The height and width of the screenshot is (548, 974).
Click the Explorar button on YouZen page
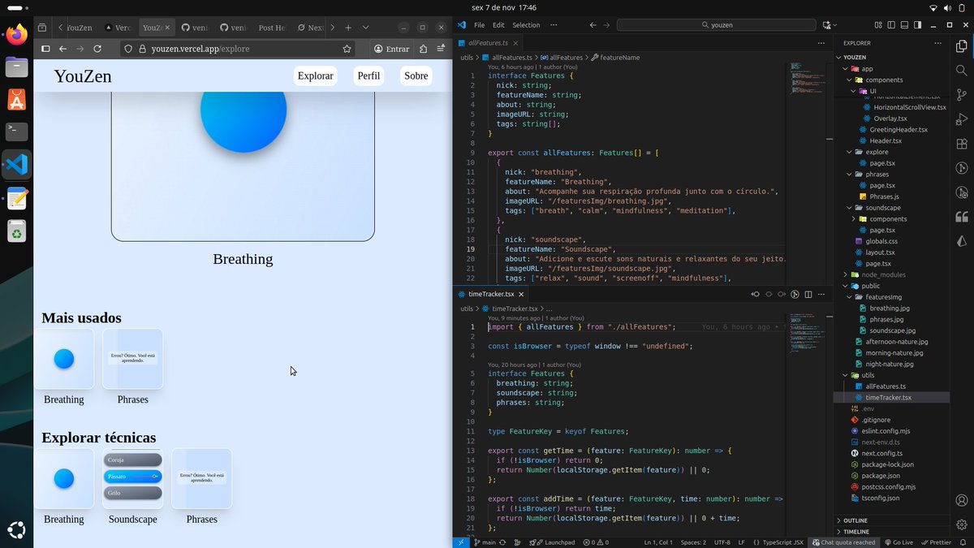click(316, 76)
